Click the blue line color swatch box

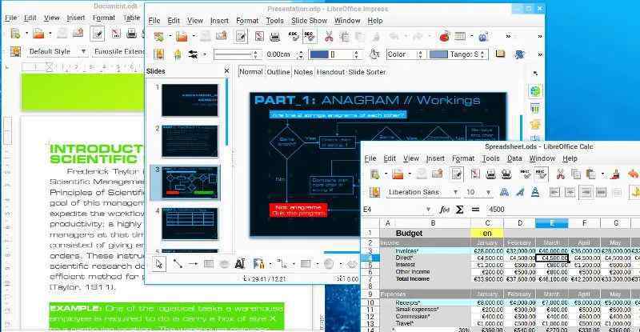point(323,54)
